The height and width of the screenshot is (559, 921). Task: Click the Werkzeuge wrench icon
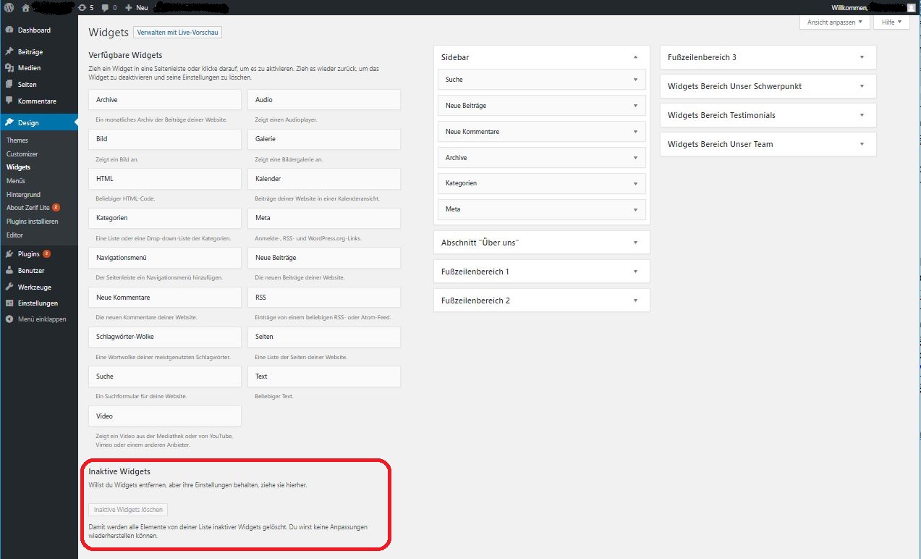point(9,287)
